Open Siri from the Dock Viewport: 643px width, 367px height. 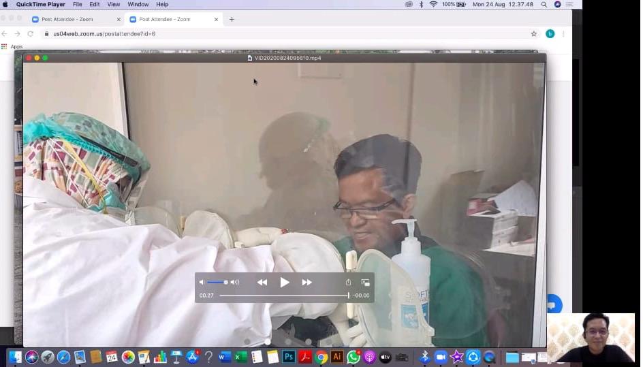click(x=31, y=357)
